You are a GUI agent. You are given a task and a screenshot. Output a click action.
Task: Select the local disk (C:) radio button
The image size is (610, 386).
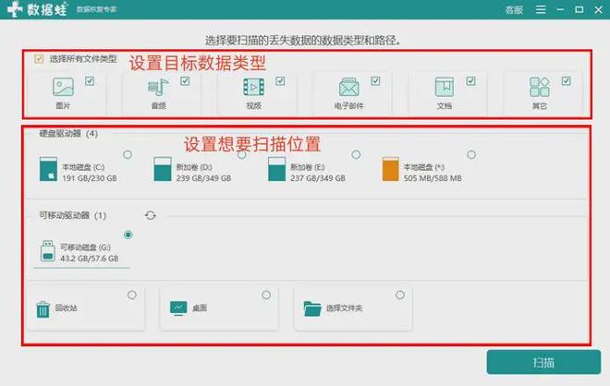pos(128,155)
